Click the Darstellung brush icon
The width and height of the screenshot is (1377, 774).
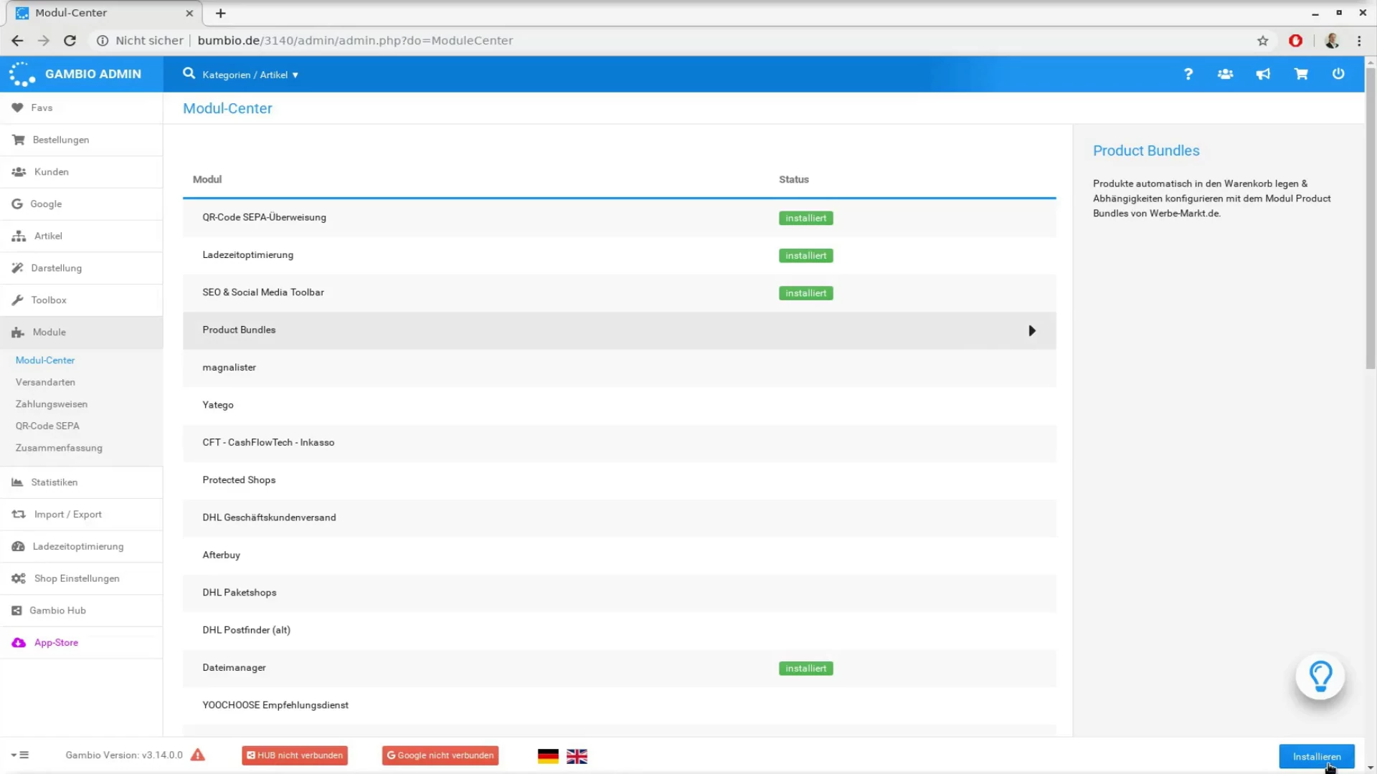click(x=17, y=268)
